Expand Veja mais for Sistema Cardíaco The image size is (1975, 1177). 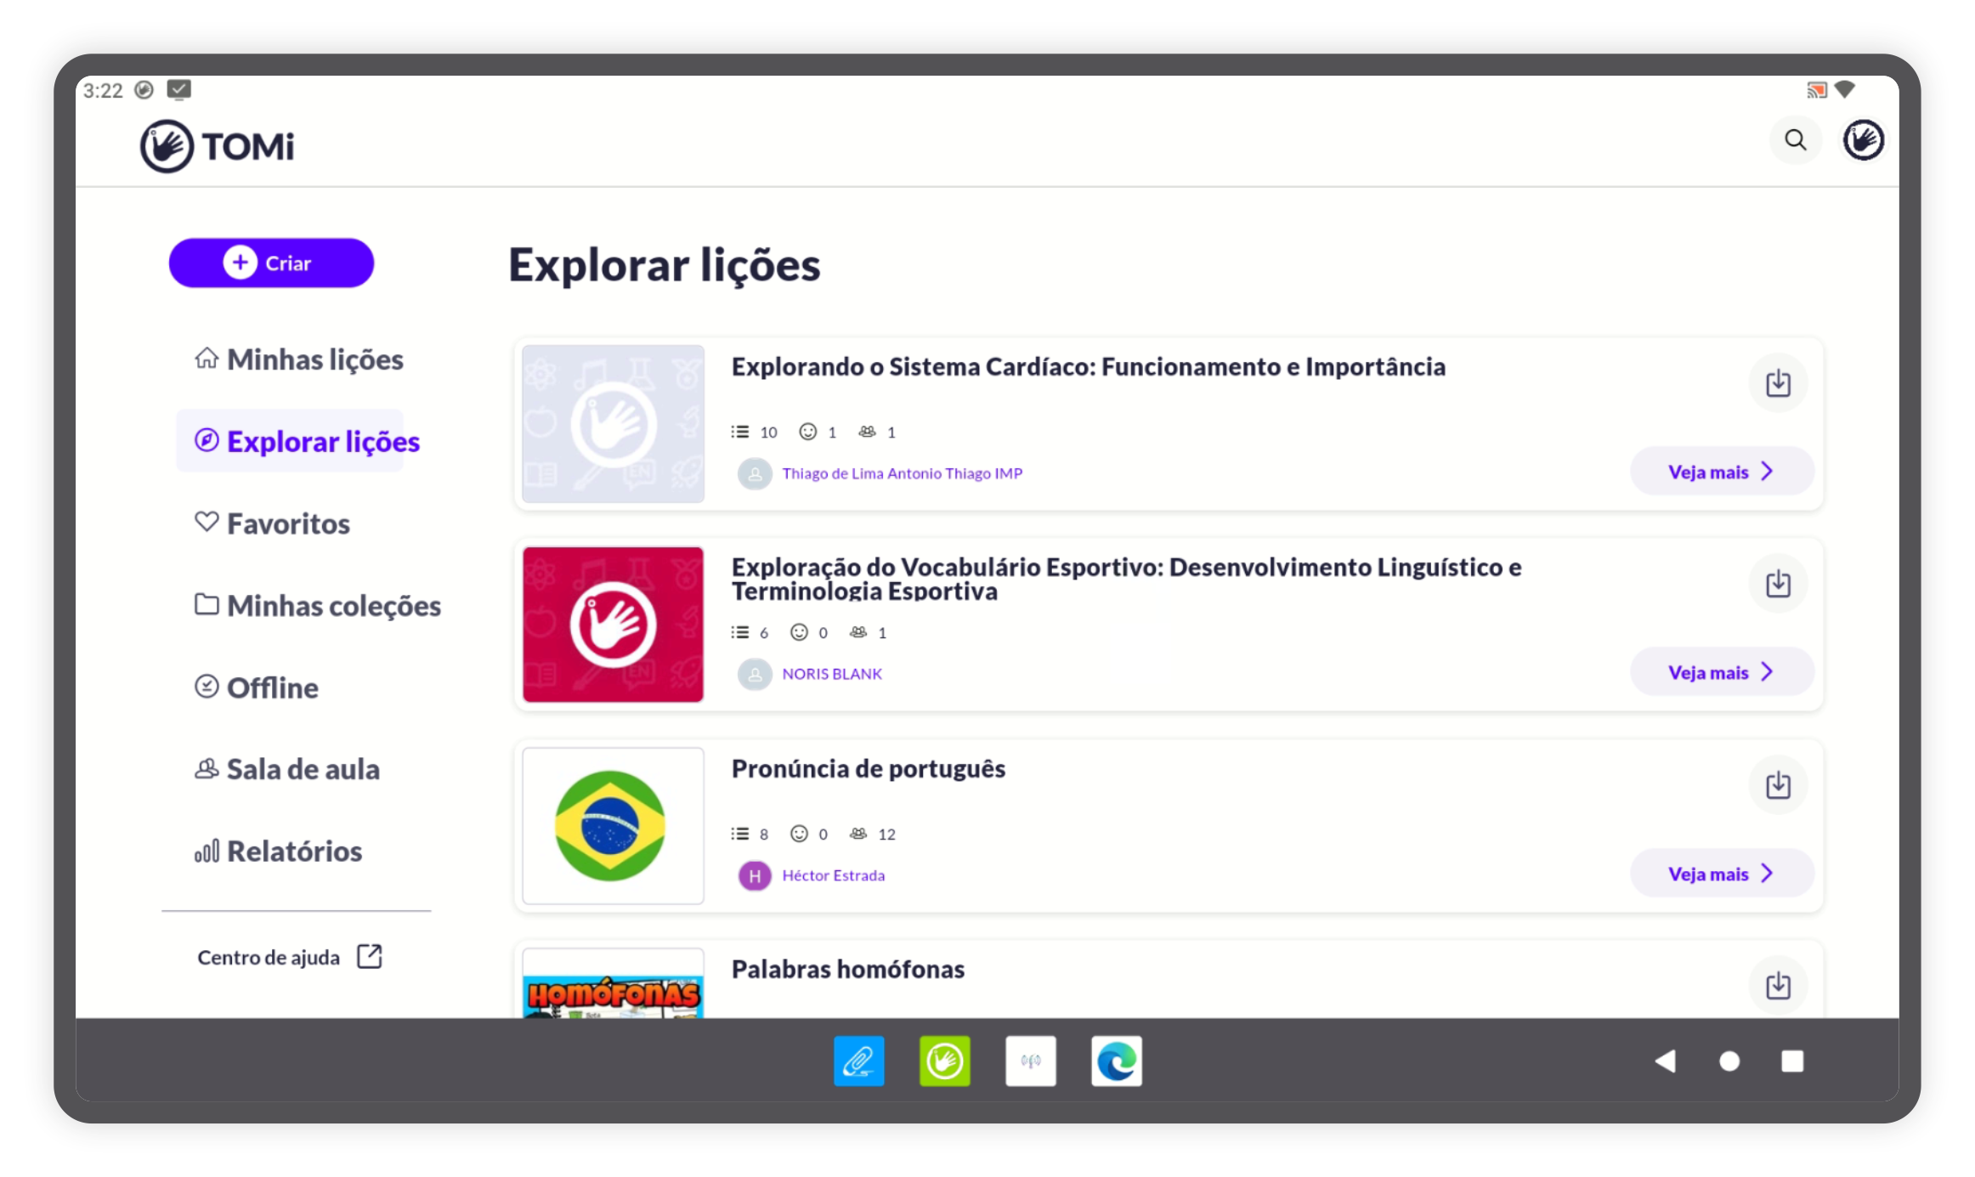[x=1721, y=472]
